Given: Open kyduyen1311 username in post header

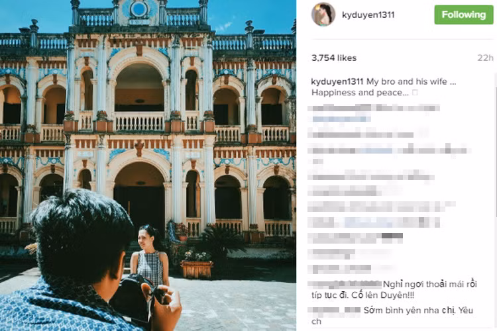Looking at the screenshot, I should [x=368, y=15].
